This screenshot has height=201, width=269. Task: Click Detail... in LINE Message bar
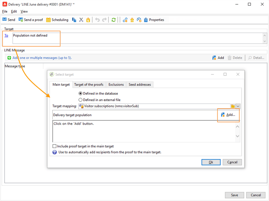(256, 58)
